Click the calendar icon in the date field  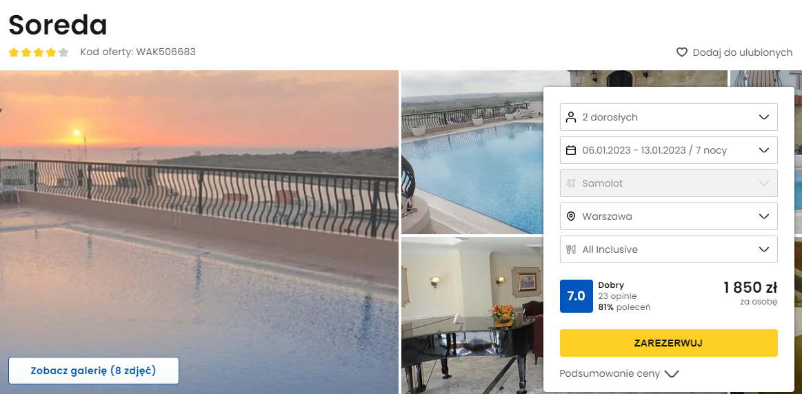click(571, 150)
